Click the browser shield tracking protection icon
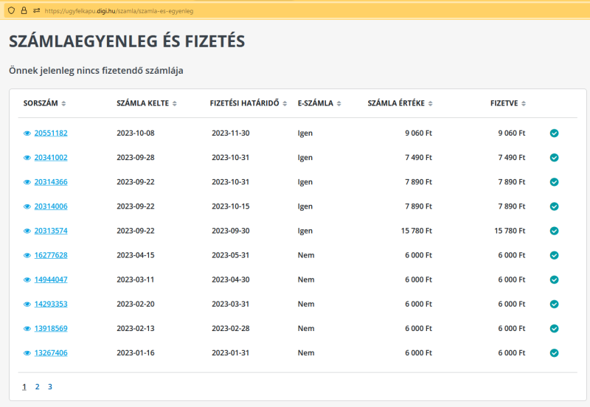 (11, 10)
